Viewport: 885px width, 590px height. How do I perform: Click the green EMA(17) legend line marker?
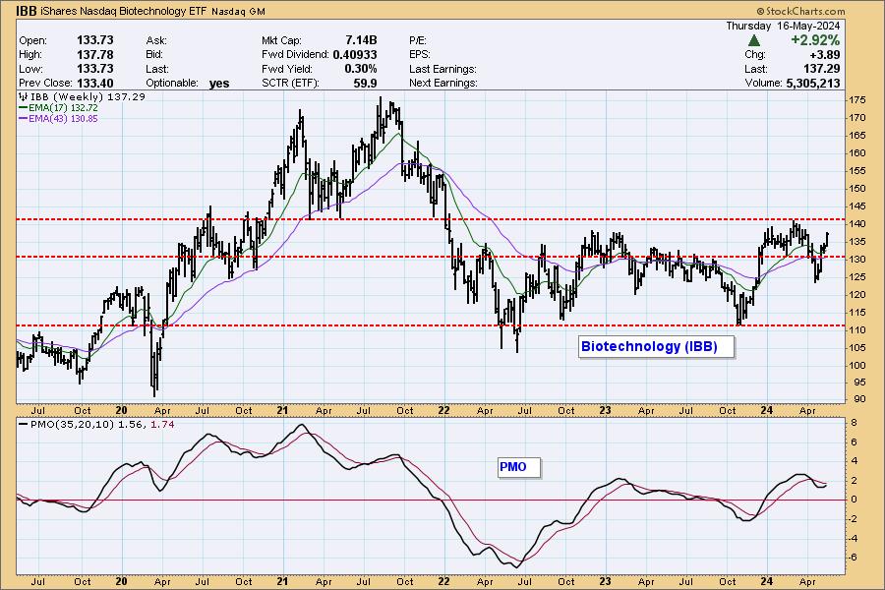[24, 108]
